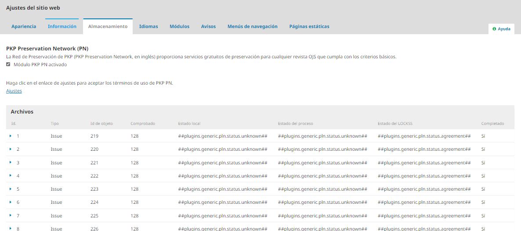Click object Id 224 cell

tap(94, 202)
